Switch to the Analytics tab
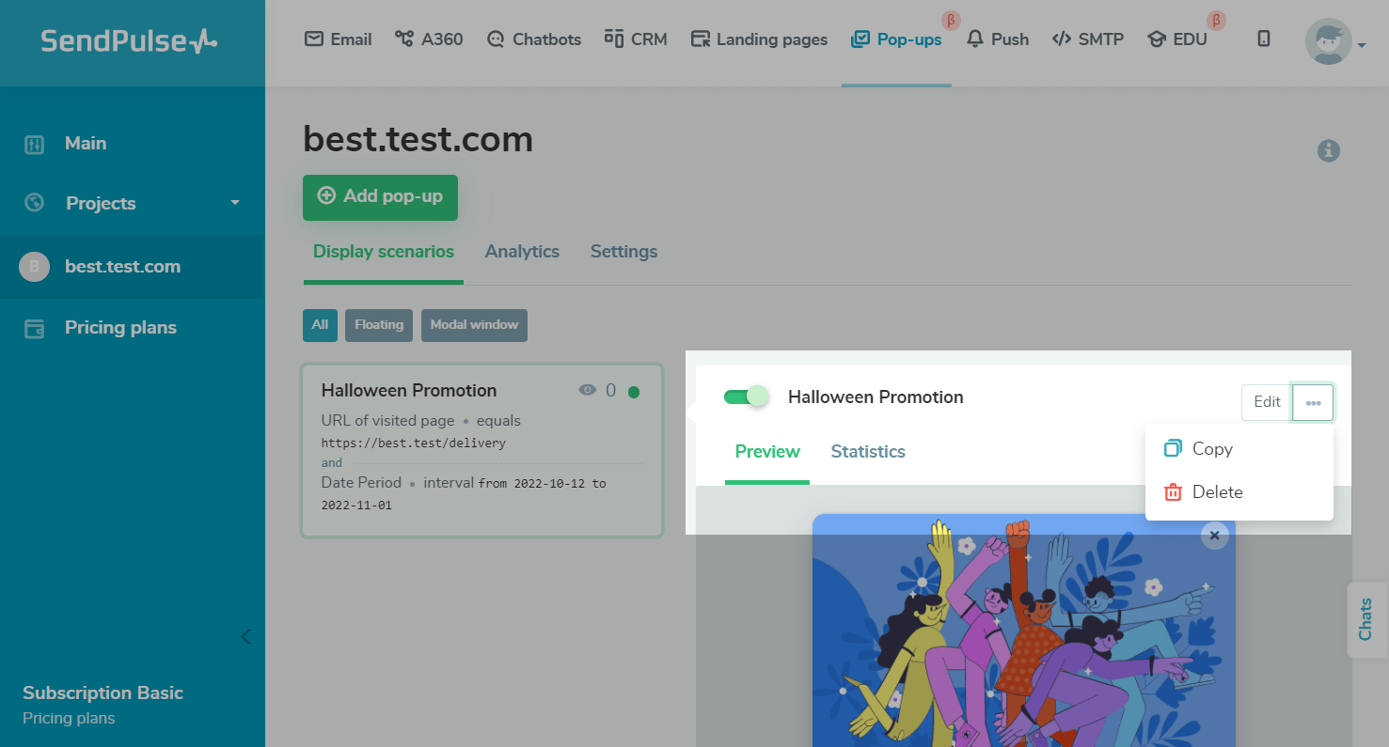1389x747 pixels. pos(522,252)
